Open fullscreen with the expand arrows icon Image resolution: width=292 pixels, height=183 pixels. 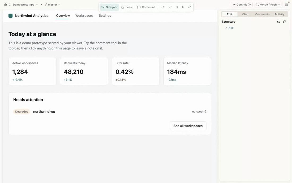pos(190,7)
